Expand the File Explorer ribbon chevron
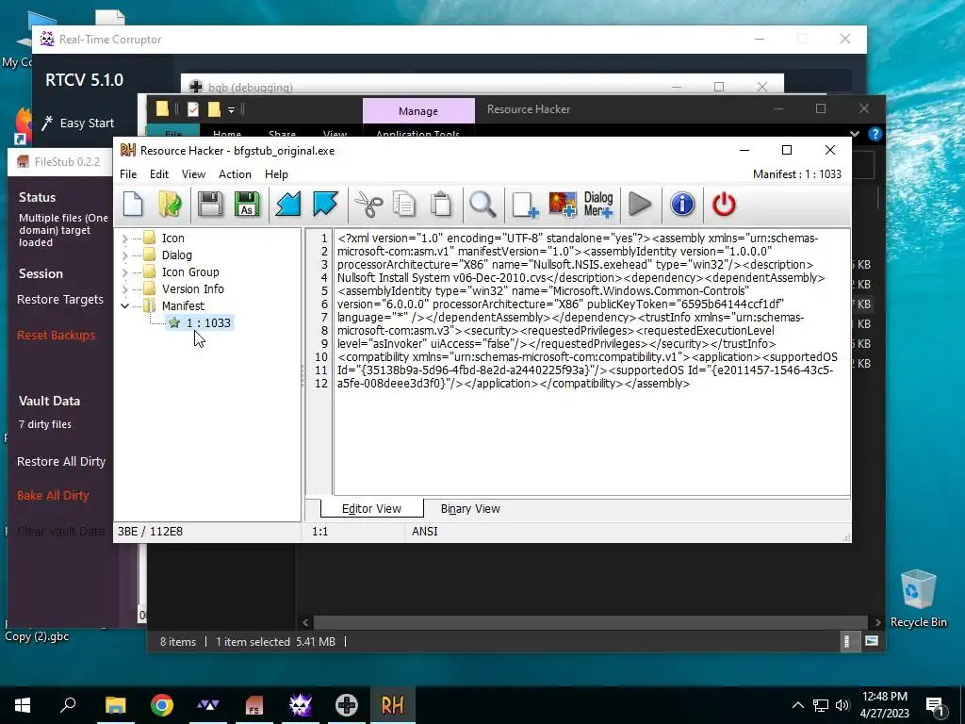Image resolution: width=965 pixels, height=724 pixels. tap(854, 134)
